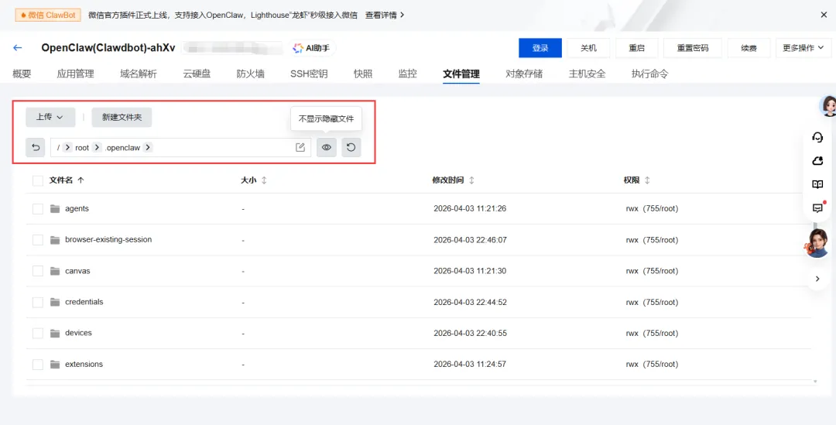
Task: Open the AI助手 assistant
Action: pyautogui.click(x=312, y=48)
